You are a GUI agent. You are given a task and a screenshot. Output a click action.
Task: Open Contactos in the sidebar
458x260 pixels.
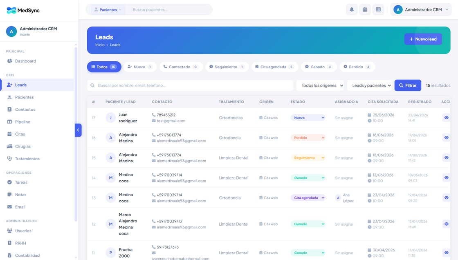coord(37,110)
